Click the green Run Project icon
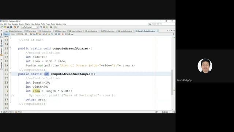This screenshot has height=132, width=234. [47, 27]
